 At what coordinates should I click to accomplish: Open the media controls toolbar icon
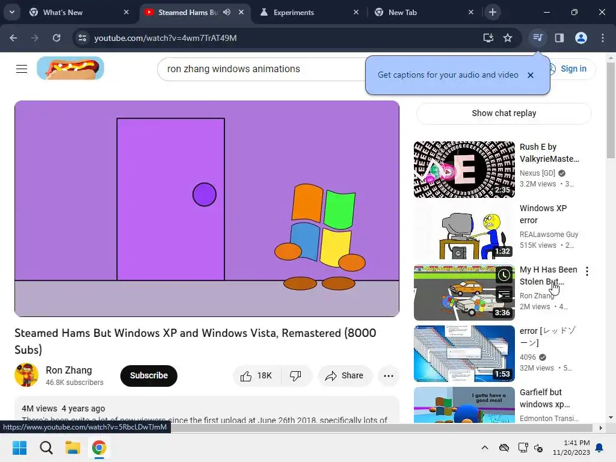pyautogui.click(x=537, y=38)
